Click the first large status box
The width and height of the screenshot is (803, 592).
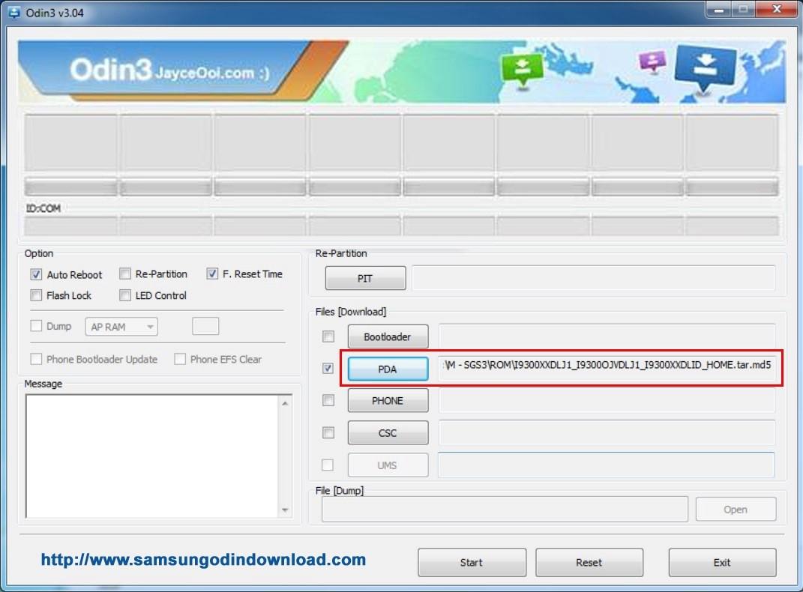(x=70, y=142)
